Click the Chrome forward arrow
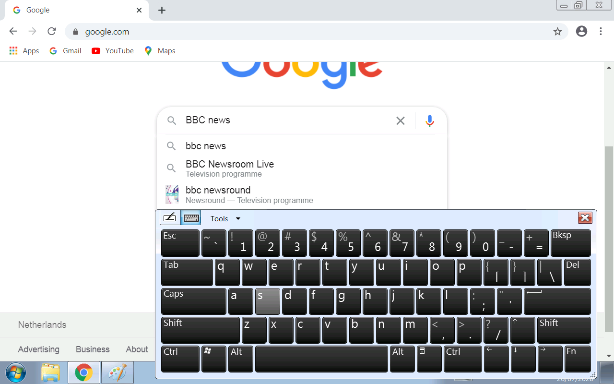614x384 pixels. click(x=32, y=32)
